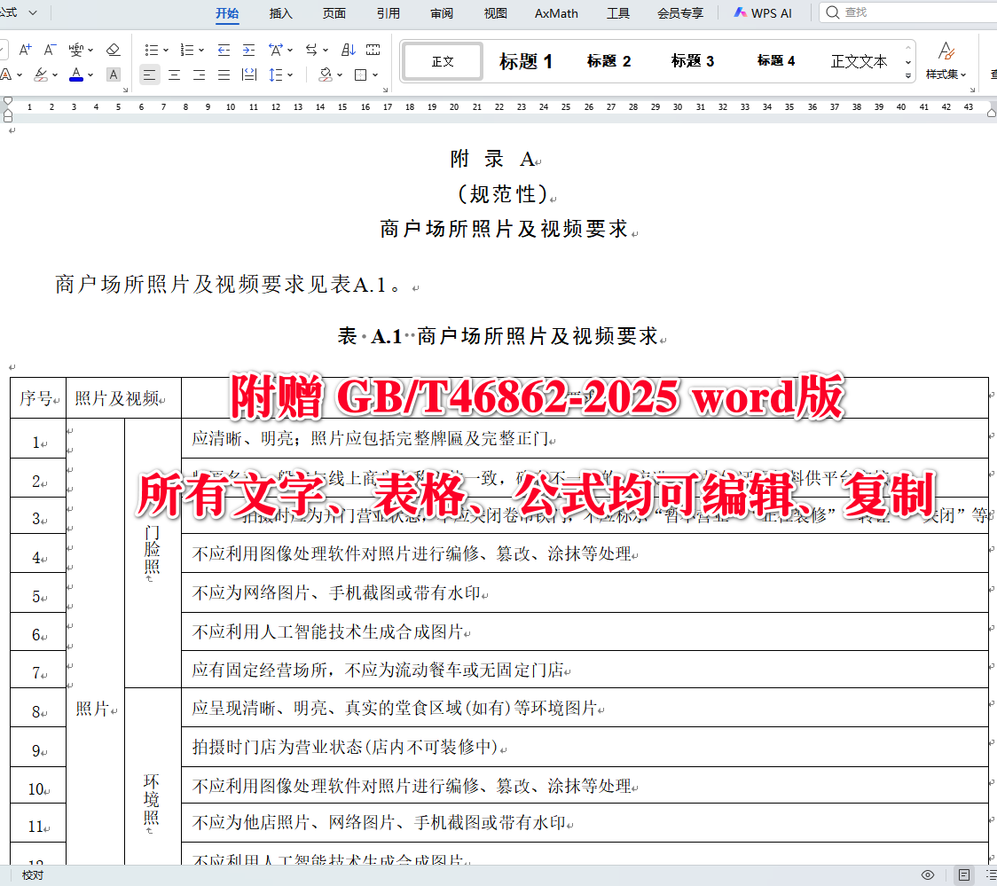The height and width of the screenshot is (886, 997).
Task: Switch to the 插入 ribbon tab
Action: coord(280,12)
